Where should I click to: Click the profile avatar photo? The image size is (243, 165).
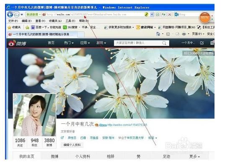pos(34,115)
